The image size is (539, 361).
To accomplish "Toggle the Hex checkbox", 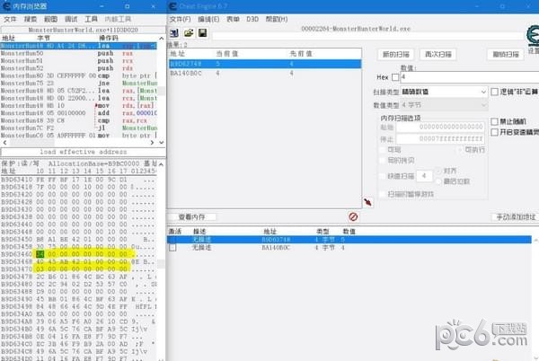I will coord(395,77).
